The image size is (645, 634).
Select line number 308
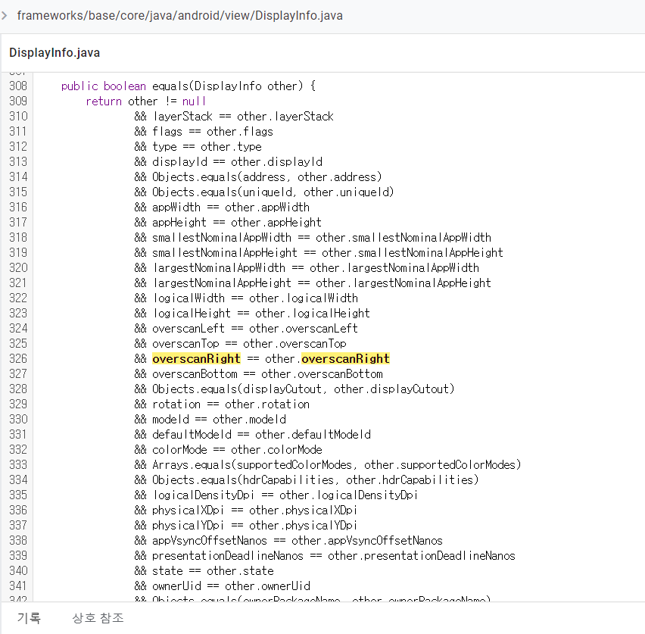(x=18, y=86)
